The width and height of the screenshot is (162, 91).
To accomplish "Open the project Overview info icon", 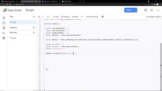I will coord(4,18).
